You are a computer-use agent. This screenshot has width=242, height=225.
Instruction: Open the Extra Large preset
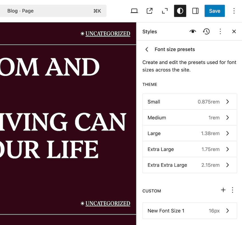tap(190, 149)
